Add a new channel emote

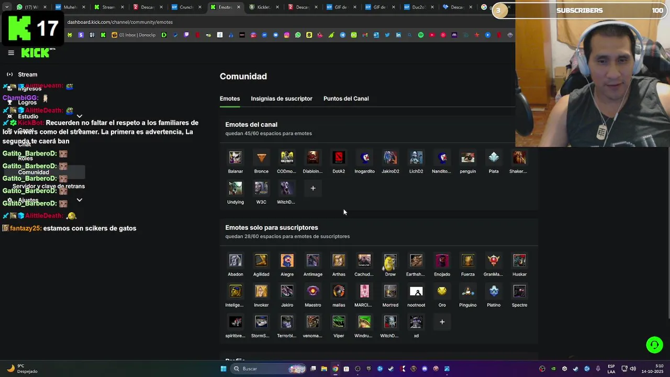pyautogui.click(x=313, y=188)
